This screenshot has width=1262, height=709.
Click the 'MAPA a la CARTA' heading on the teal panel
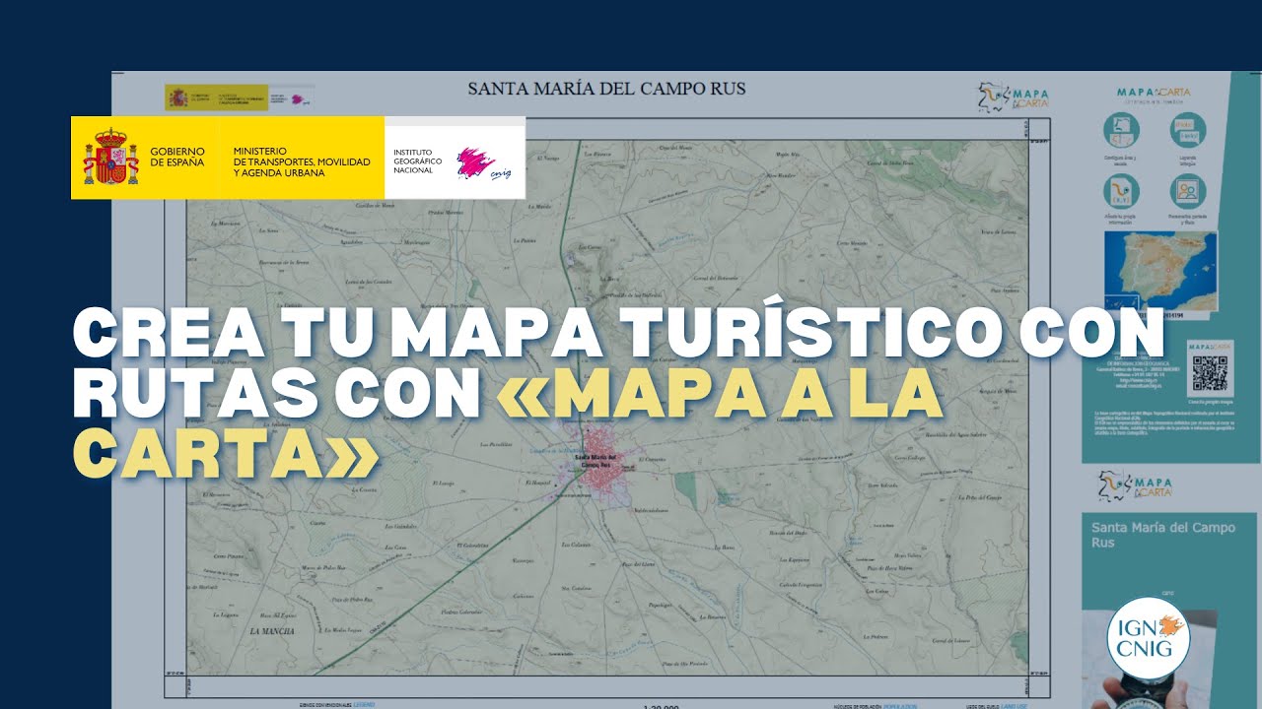point(1154,93)
